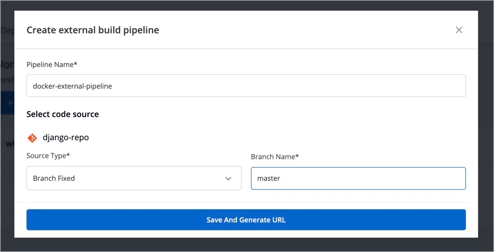
Task: Open the Source Type dropdown
Action: [x=134, y=178]
